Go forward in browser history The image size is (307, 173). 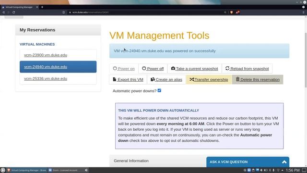[x=9, y=12]
